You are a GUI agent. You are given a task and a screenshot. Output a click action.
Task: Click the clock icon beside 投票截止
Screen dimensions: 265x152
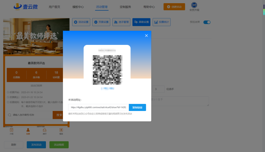(x=8, y=97)
